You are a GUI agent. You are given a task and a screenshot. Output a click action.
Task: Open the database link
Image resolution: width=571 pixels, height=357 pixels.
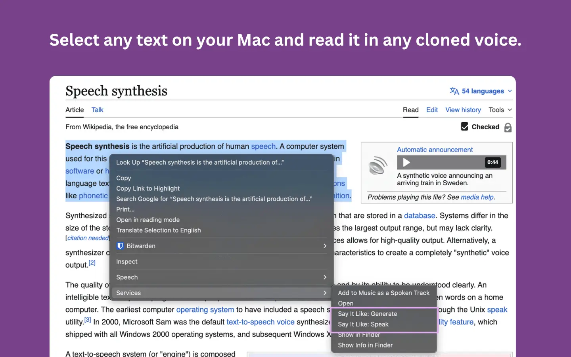420,216
